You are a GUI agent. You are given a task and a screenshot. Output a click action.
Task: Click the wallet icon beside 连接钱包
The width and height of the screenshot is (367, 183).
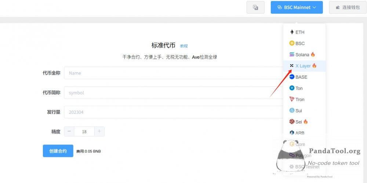coord(338,7)
